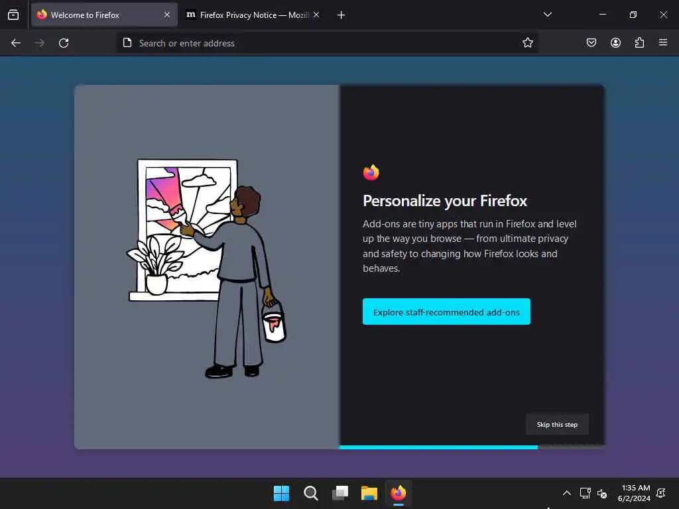Open the Save to Pocket button
679x509 pixels.
(591, 43)
